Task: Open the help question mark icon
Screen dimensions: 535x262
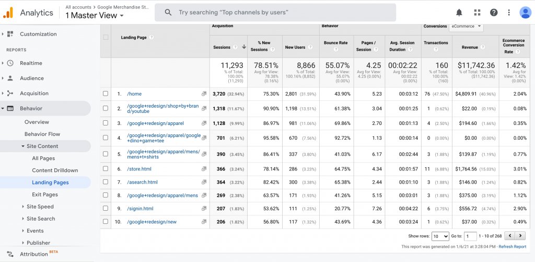Action: pos(494,13)
